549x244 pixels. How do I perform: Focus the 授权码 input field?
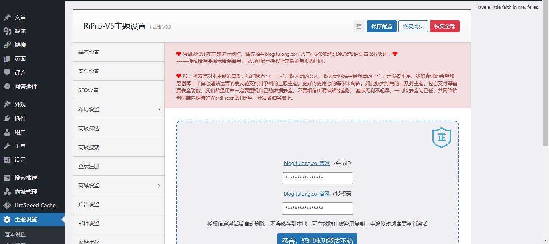click(x=317, y=209)
